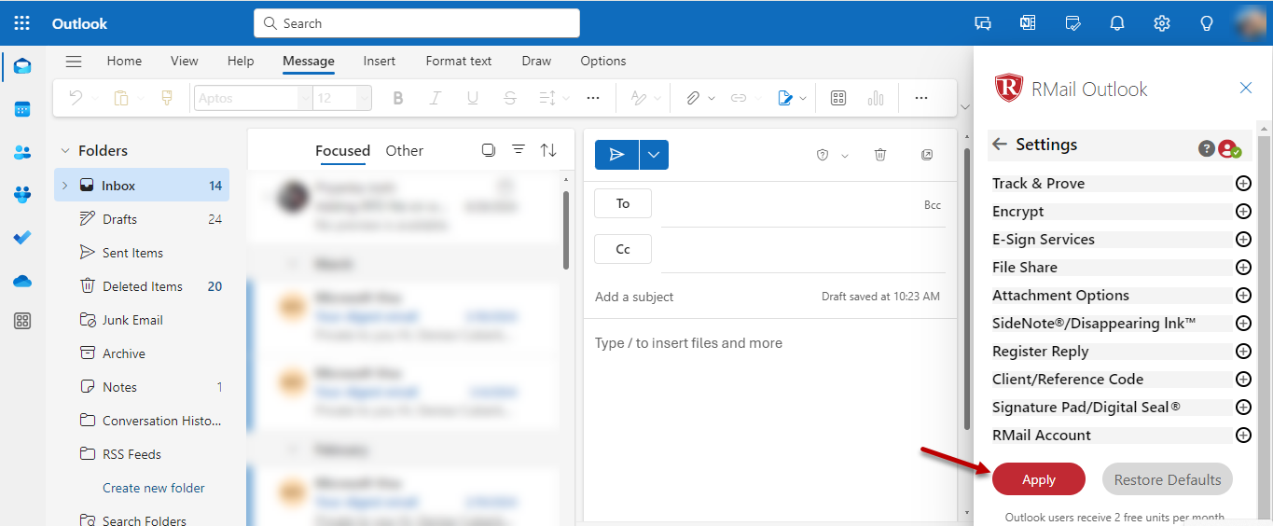The height and width of the screenshot is (526, 1273).
Task: Open the app launcher grid icon
Action: point(22,23)
